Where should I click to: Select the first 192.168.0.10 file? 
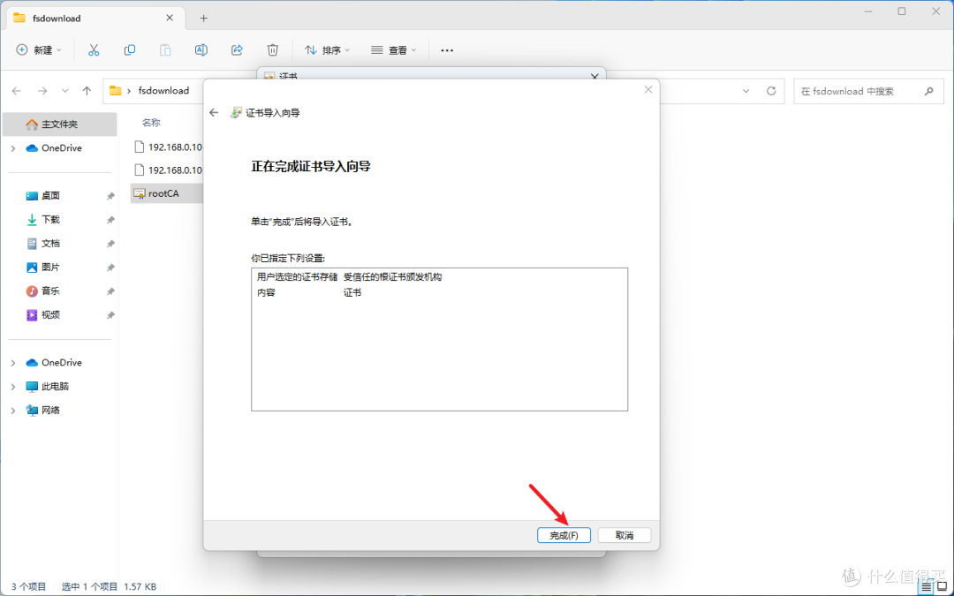pos(167,147)
